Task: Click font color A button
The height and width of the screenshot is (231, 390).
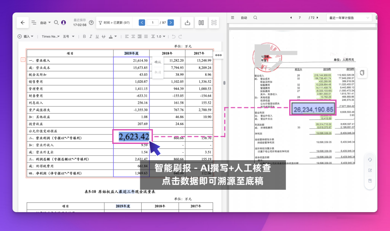Action: [x=111, y=37]
